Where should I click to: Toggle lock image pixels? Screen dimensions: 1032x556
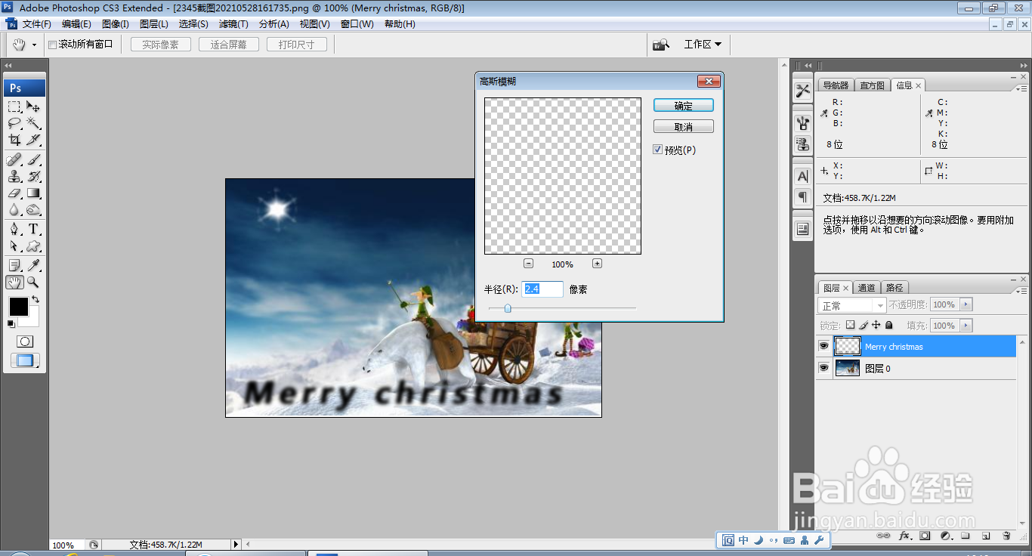pos(864,325)
